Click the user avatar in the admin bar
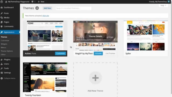Image resolution: width=172 pixels, height=97 pixels. click(169, 2)
